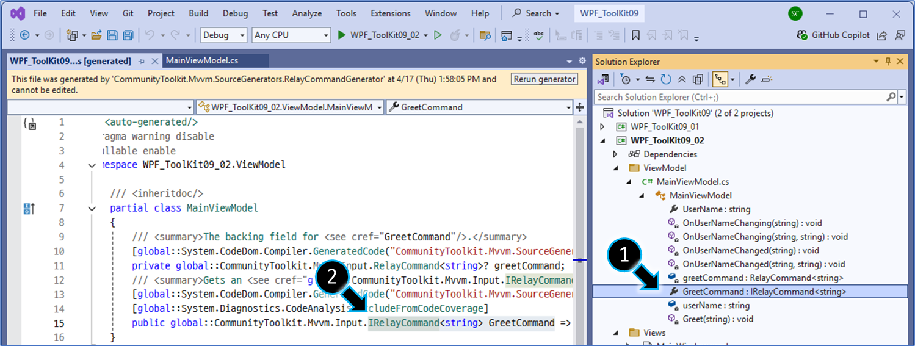Viewport: 915px width, 346px height.
Task: Click Pending Changes Filter clock icon
Action: [x=624, y=79]
